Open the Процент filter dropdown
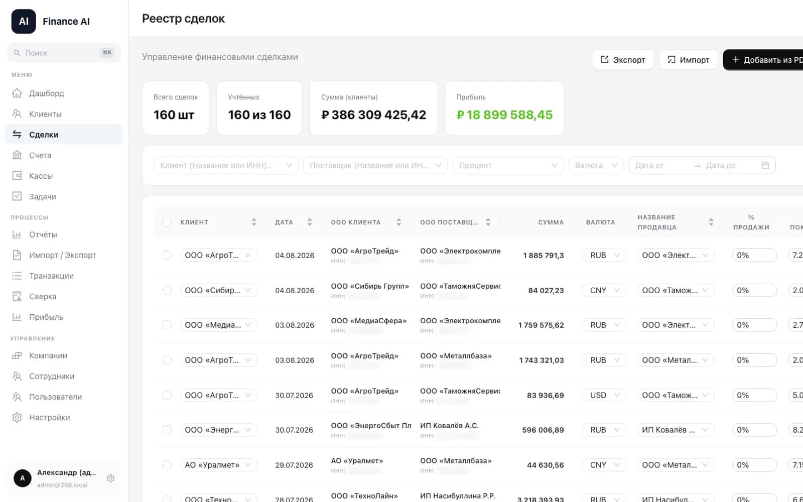Viewport: 803px width, 502px height. [x=508, y=165]
